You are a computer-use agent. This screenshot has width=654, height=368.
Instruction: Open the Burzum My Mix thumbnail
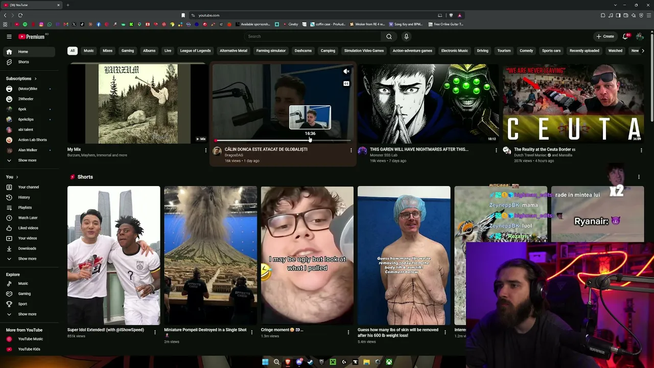pyautogui.click(x=137, y=104)
